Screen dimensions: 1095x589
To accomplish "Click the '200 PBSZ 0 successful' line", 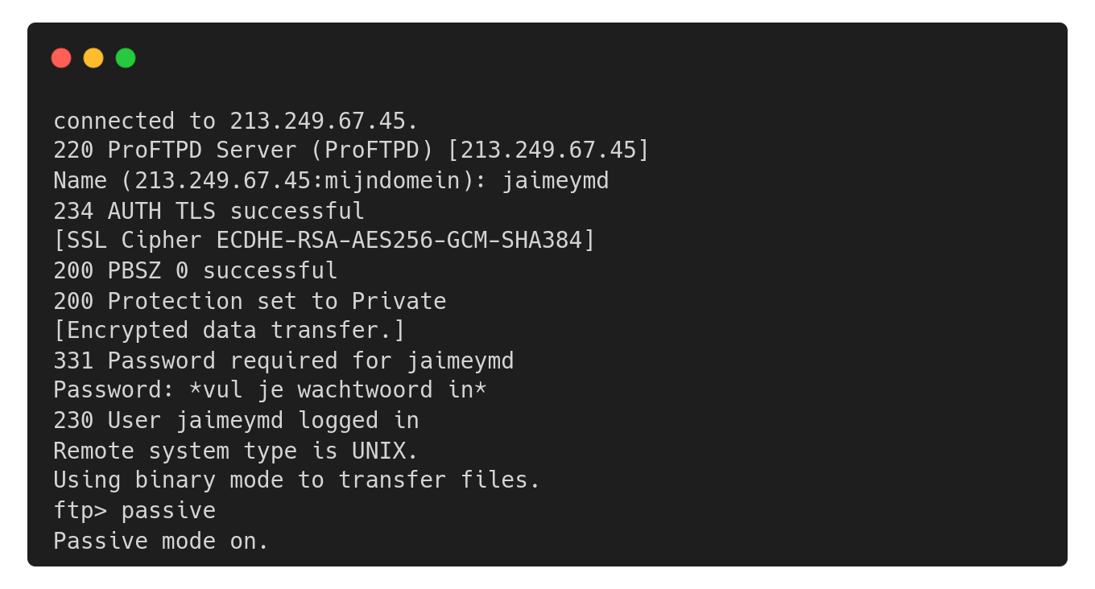I will (196, 270).
